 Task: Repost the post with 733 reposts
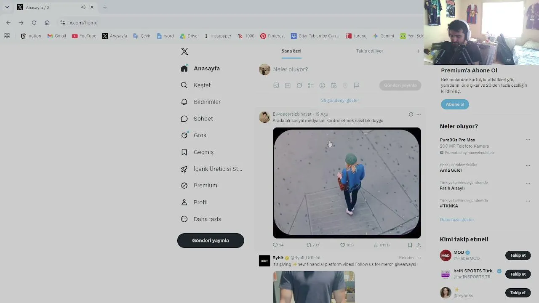[312, 245]
